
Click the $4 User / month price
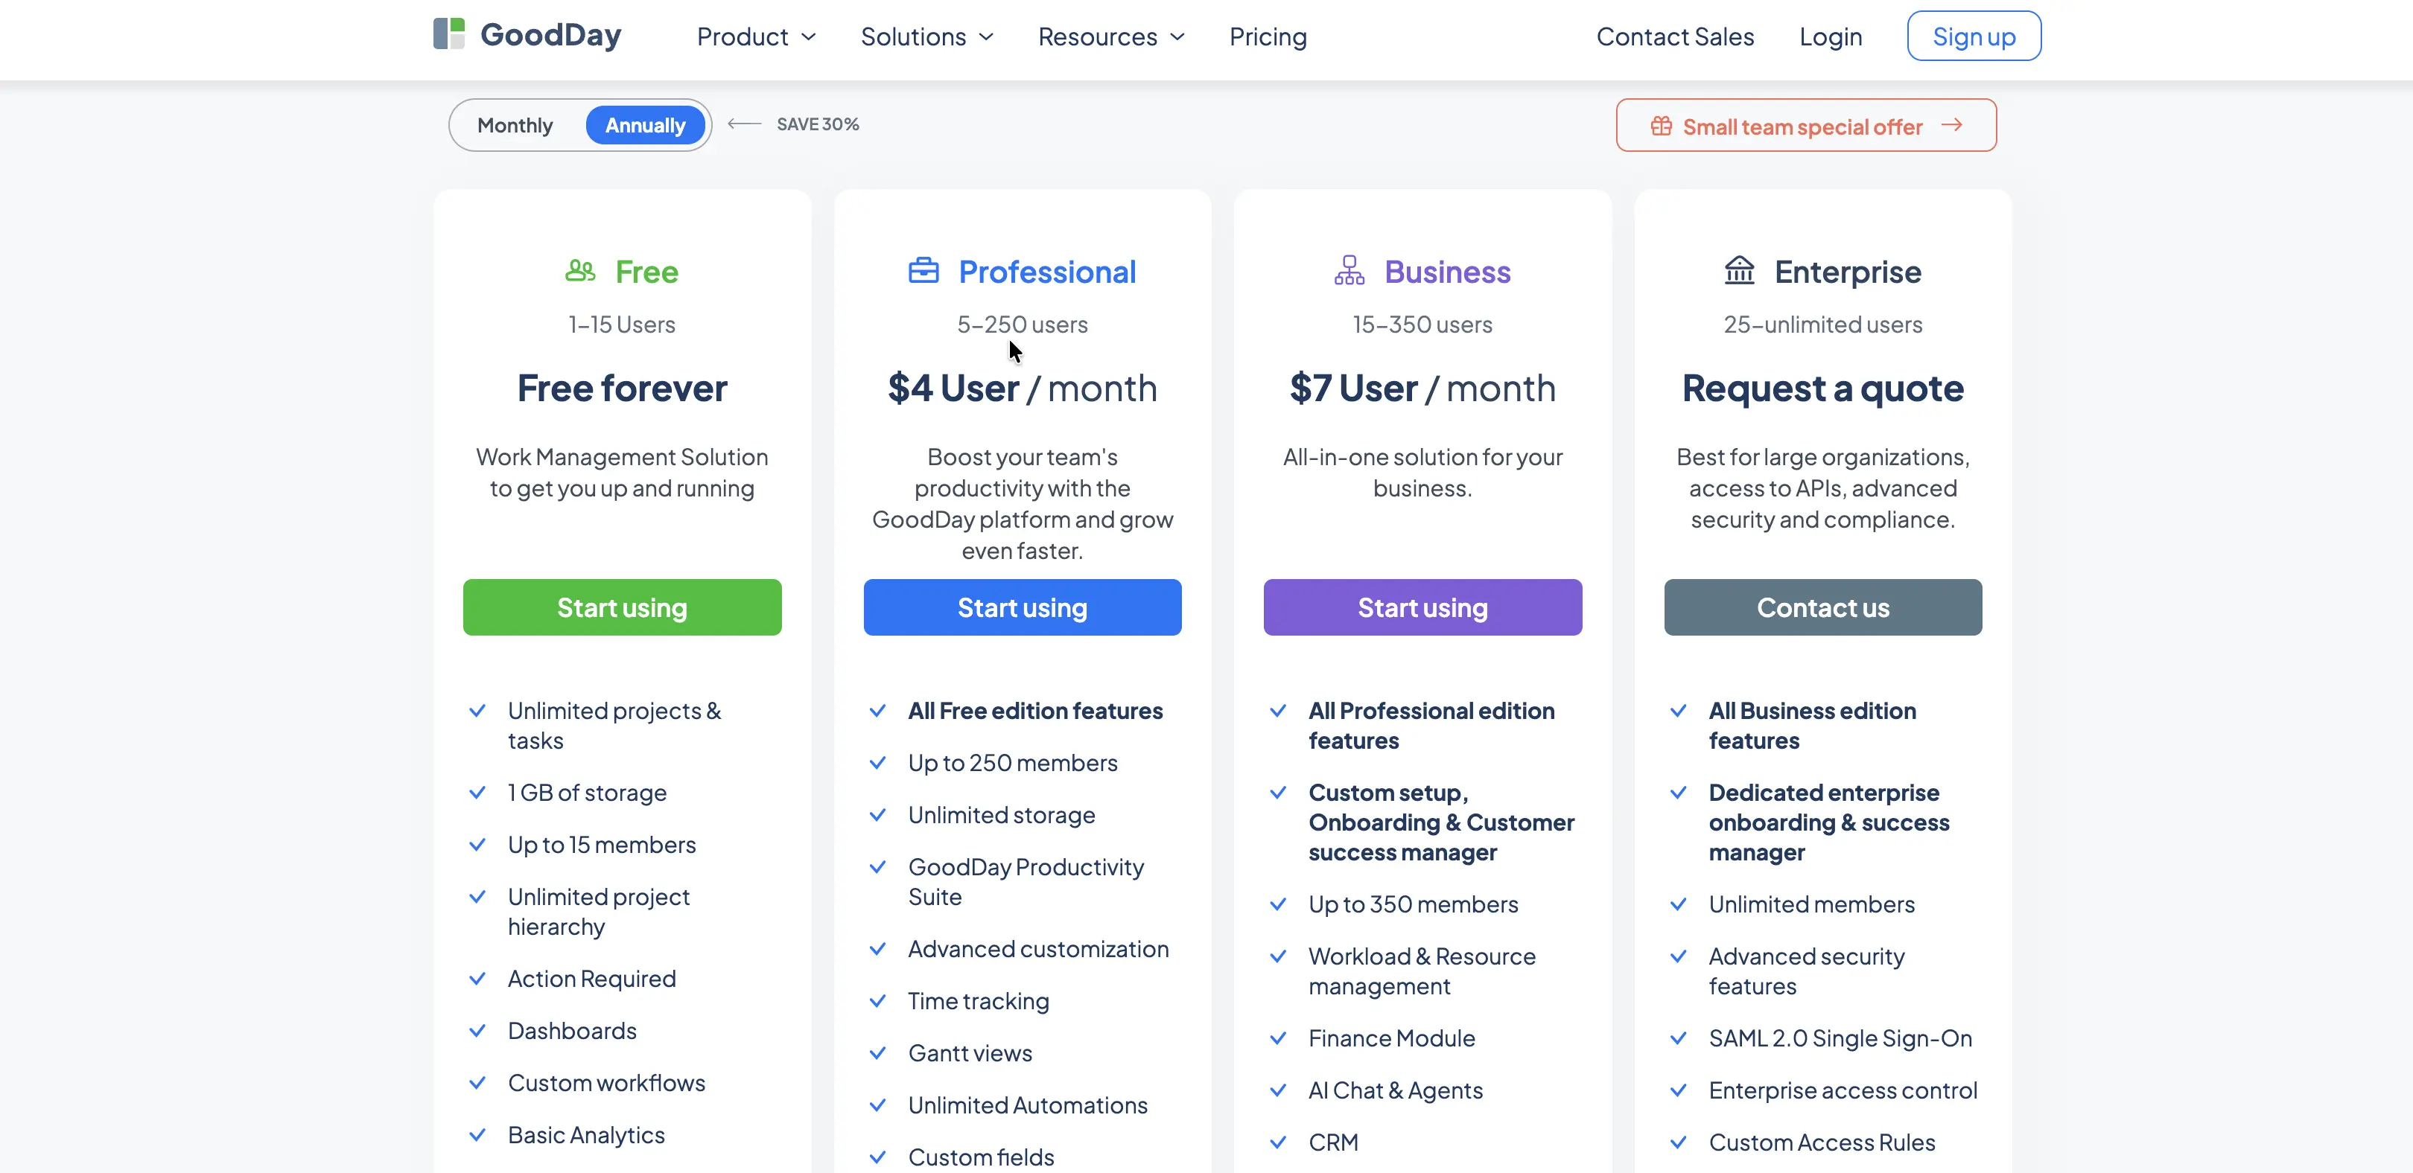click(x=1022, y=388)
